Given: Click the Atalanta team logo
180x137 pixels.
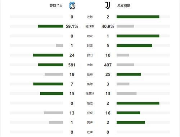Looking at the screenshot, I should coord(72,5).
